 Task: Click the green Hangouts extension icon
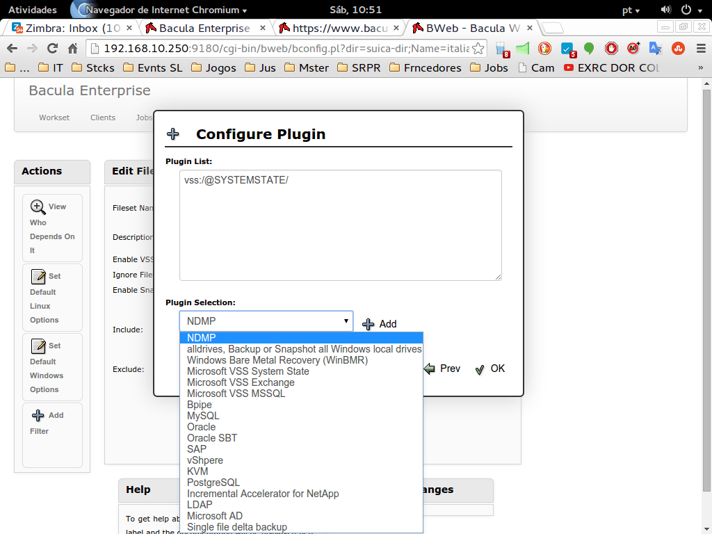point(589,48)
